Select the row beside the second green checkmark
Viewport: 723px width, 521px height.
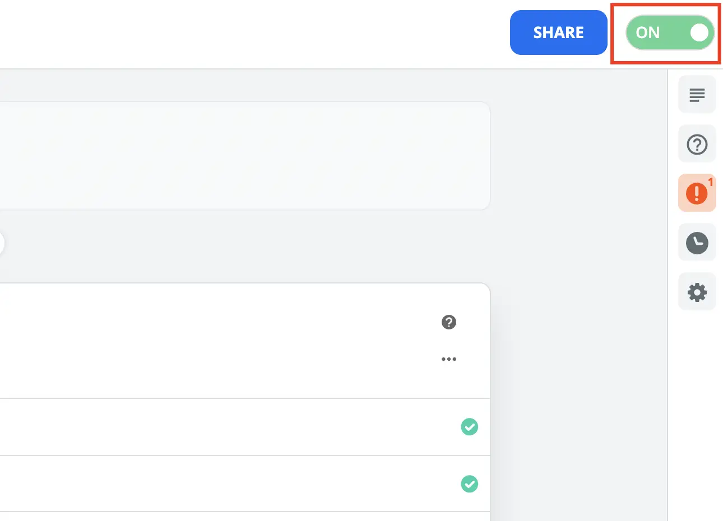pos(224,483)
